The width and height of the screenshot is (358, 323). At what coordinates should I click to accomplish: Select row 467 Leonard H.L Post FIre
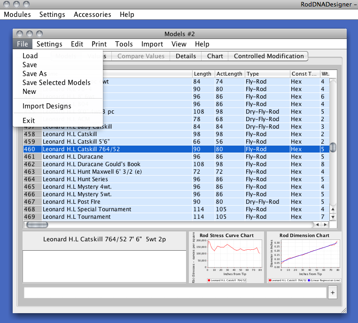click(176, 202)
